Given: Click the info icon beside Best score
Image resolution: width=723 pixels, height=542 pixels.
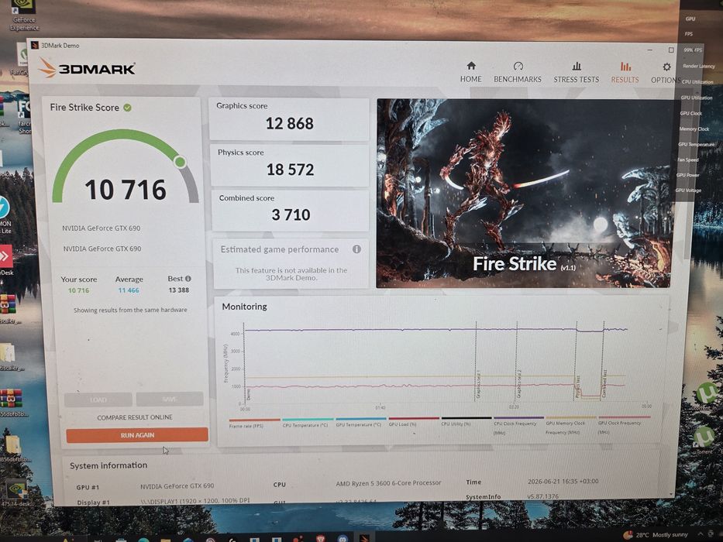Looking at the screenshot, I should click(188, 279).
